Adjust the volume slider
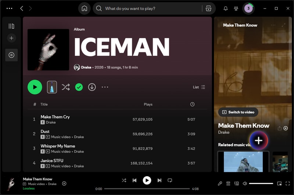 pyautogui.click(x=261, y=184)
